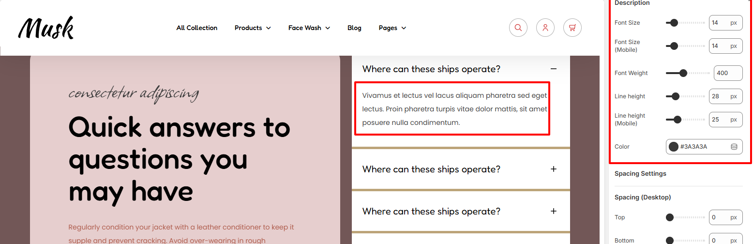
Task: Click the #3A3A3A color swatch
Action: (673, 147)
